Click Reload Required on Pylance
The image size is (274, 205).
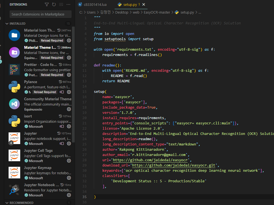point(45,92)
